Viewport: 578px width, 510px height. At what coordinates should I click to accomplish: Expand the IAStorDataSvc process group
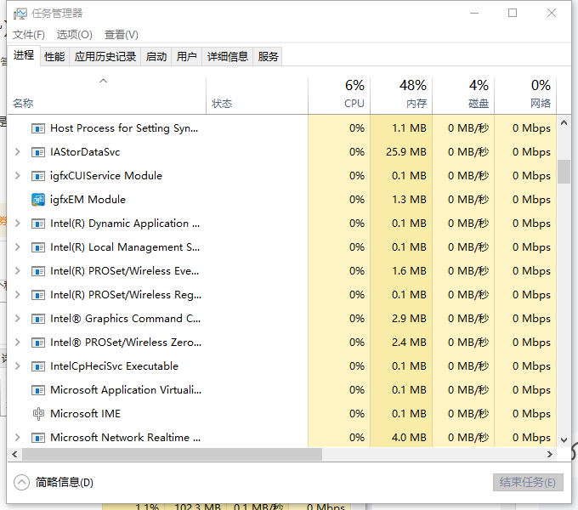[x=17, y=152]
